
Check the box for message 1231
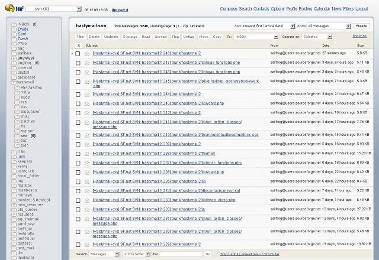point(78,219)
